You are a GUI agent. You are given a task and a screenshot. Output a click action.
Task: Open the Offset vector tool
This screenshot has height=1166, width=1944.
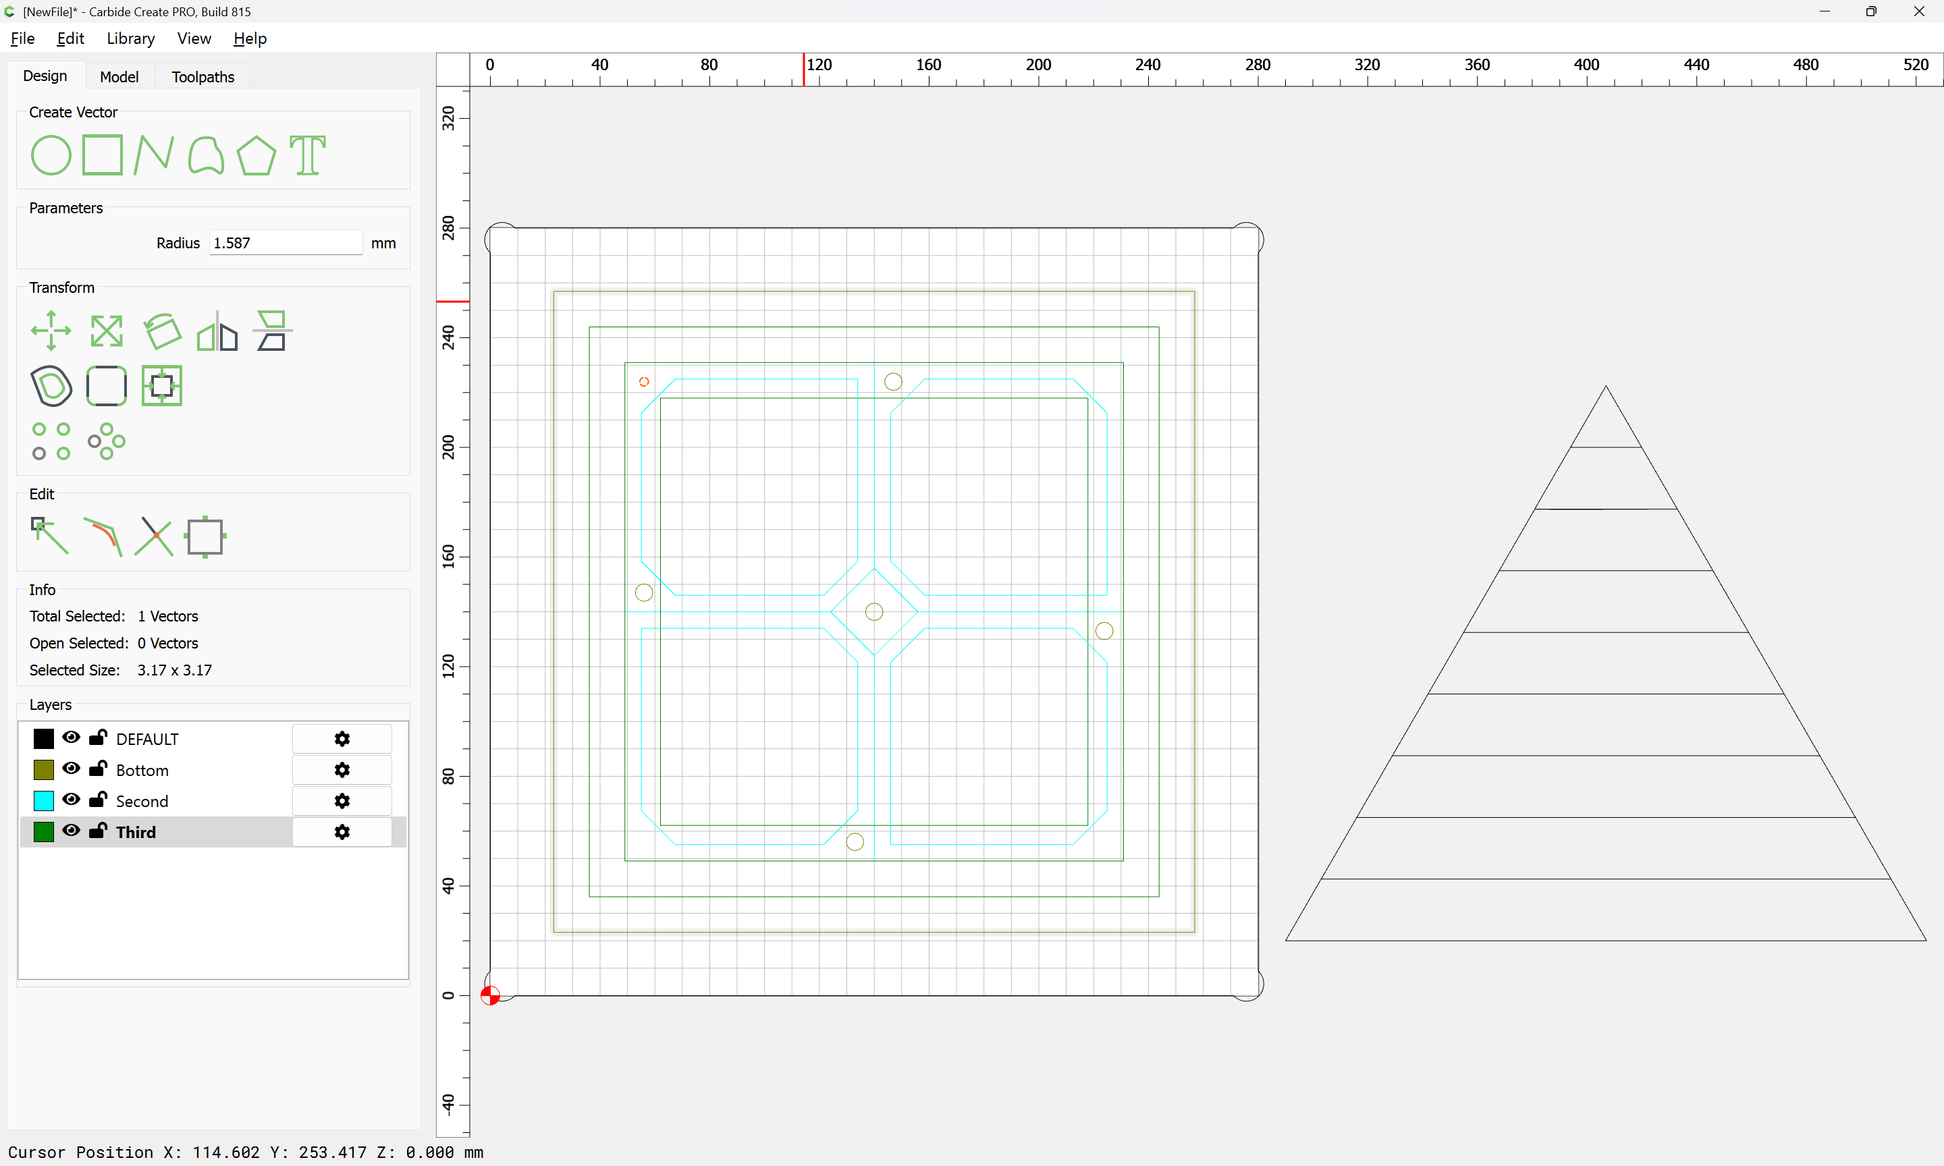click(51, 386)
